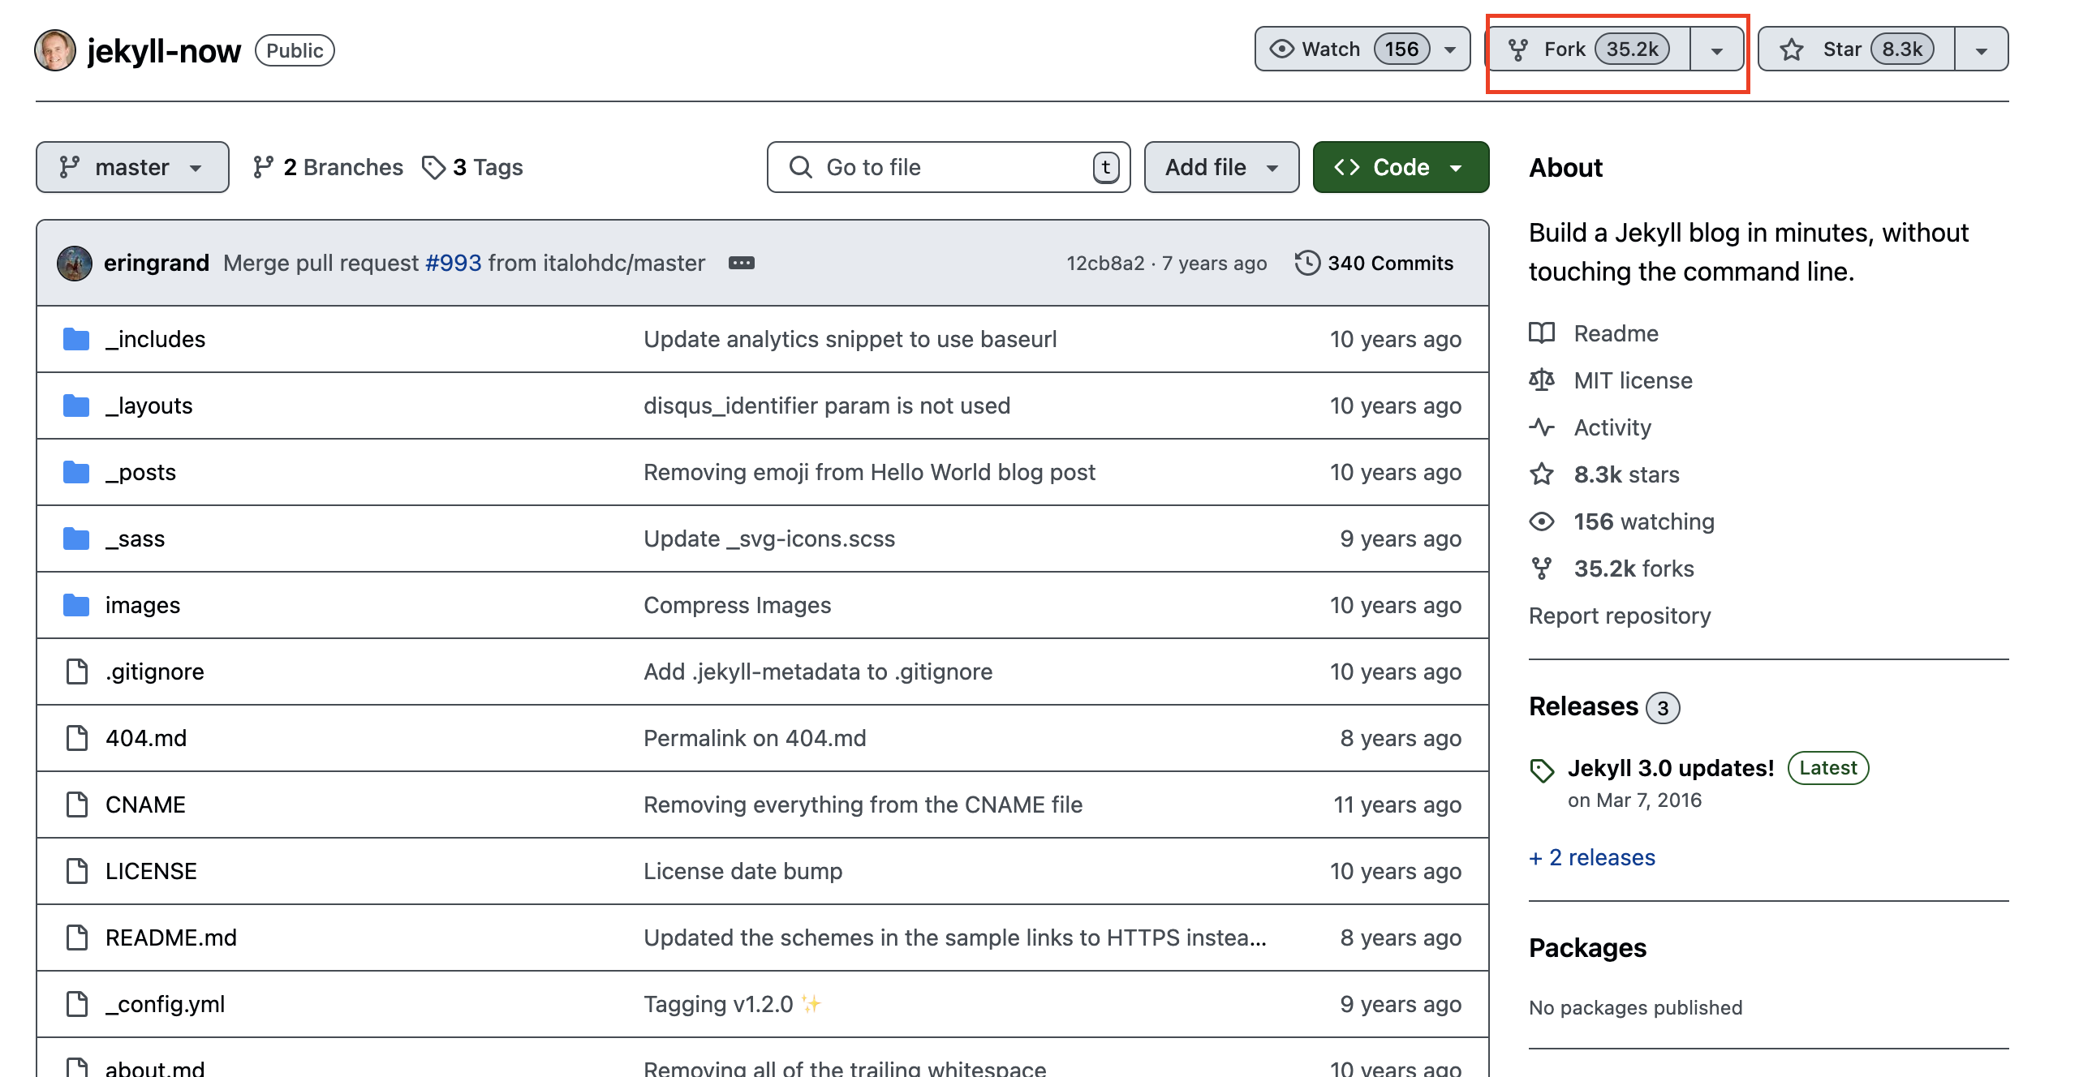Click the eringrand avatar image
The width and height of the screenshot is (2079, 1077).
tap(75, 263)
